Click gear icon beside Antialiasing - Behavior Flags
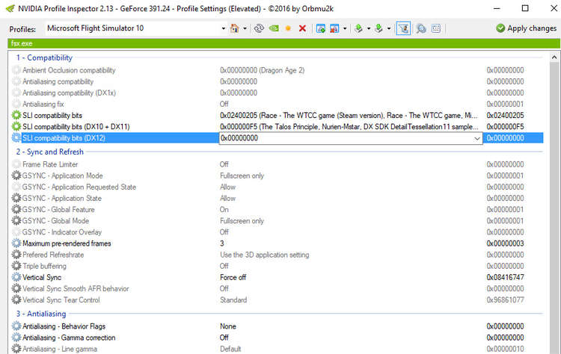Viewport: 561px width, 354px height. pos(16,326)
